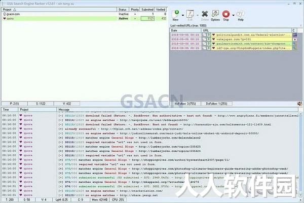
Task: Click the Time column header in log
Action: pyautogui.click(x=10, y=110)
